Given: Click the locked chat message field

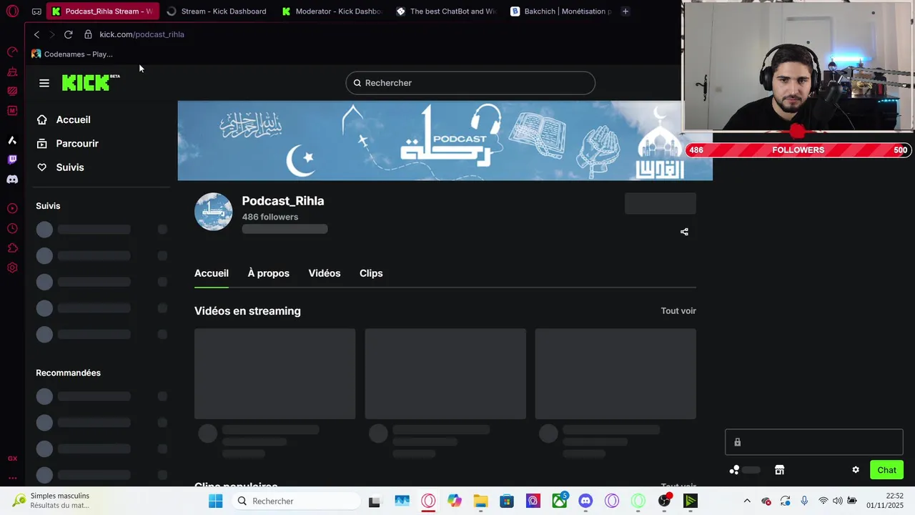Looking at the screenshot, I should (x=814, y=442).
